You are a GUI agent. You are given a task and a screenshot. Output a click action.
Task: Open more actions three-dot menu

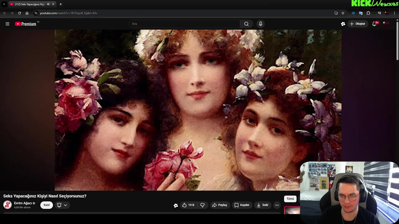click(x=277, y=205)
